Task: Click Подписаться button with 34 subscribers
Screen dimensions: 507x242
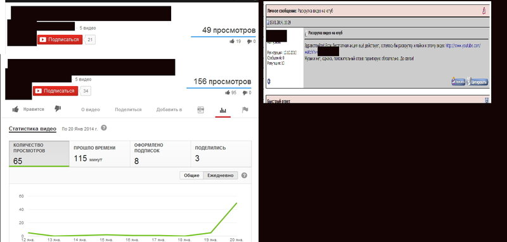Action: 55,91
